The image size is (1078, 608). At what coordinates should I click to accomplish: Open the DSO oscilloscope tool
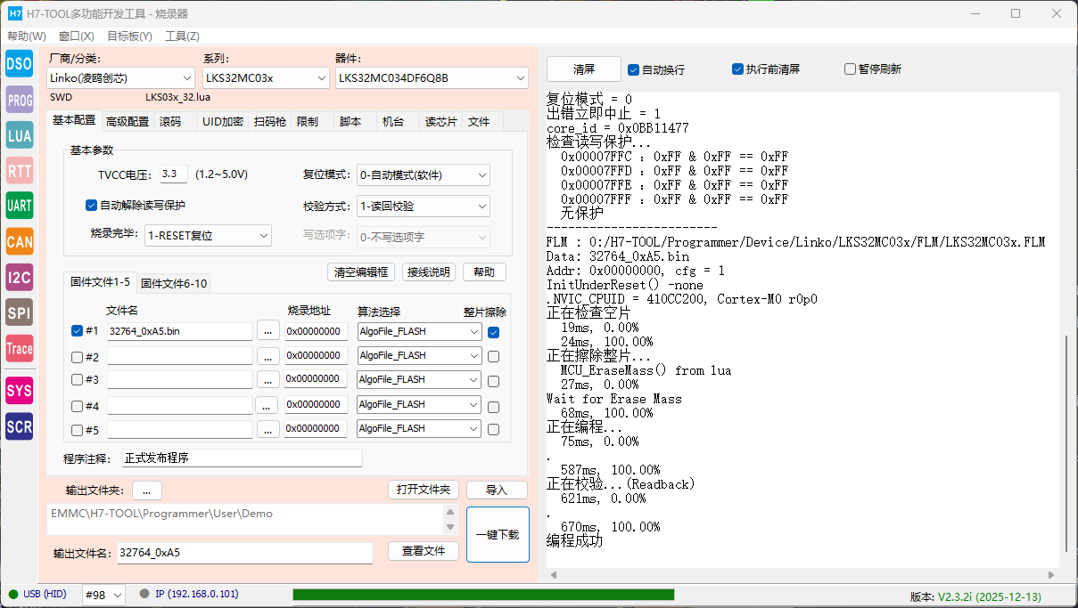click(x=19, y=63)
